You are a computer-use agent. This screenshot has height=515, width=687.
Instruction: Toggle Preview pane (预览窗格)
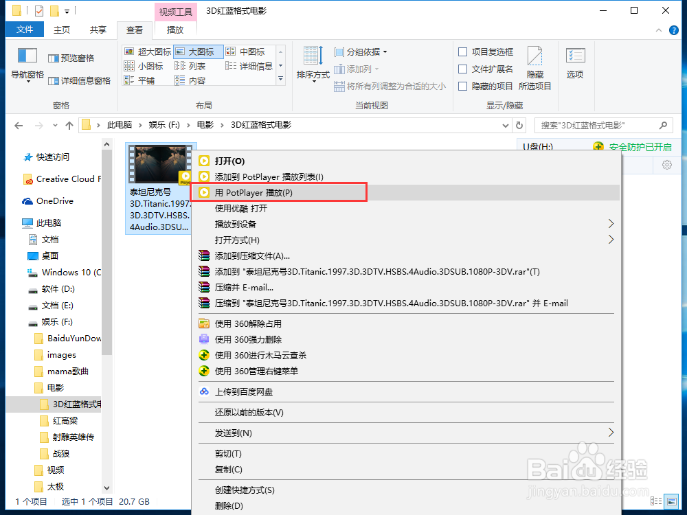point(71,58)
